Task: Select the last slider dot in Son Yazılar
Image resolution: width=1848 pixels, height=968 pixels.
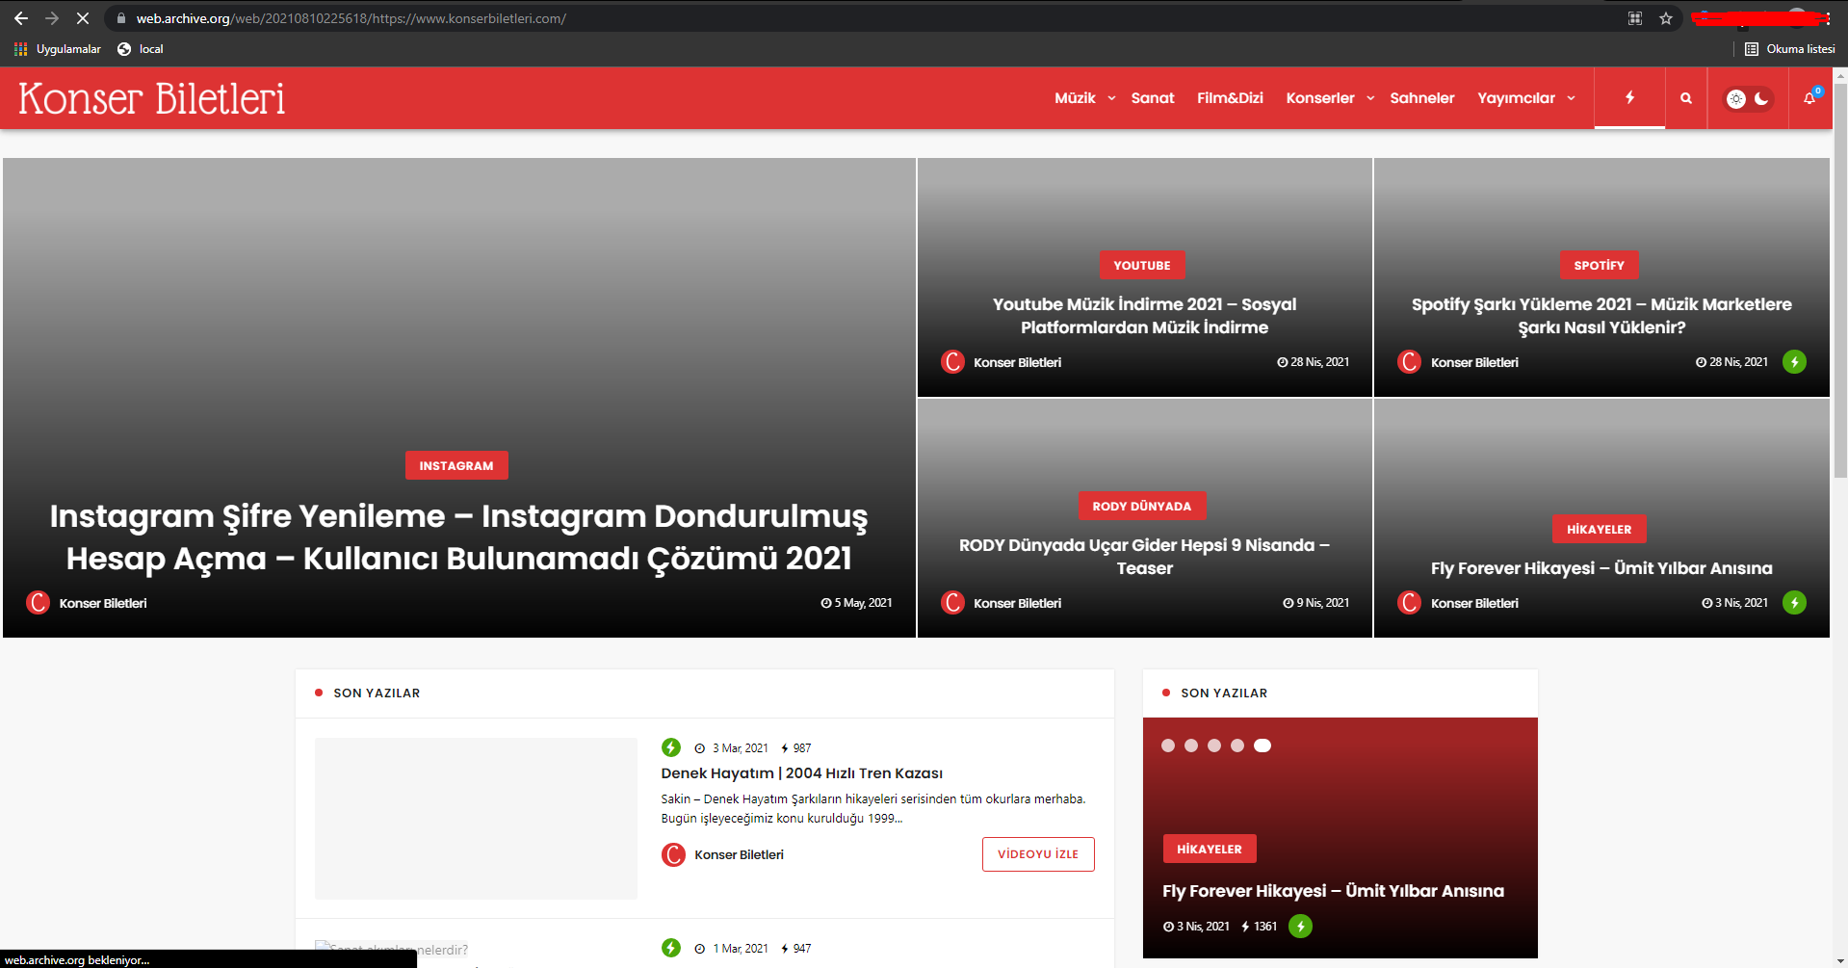Action: pos(1262,746)
